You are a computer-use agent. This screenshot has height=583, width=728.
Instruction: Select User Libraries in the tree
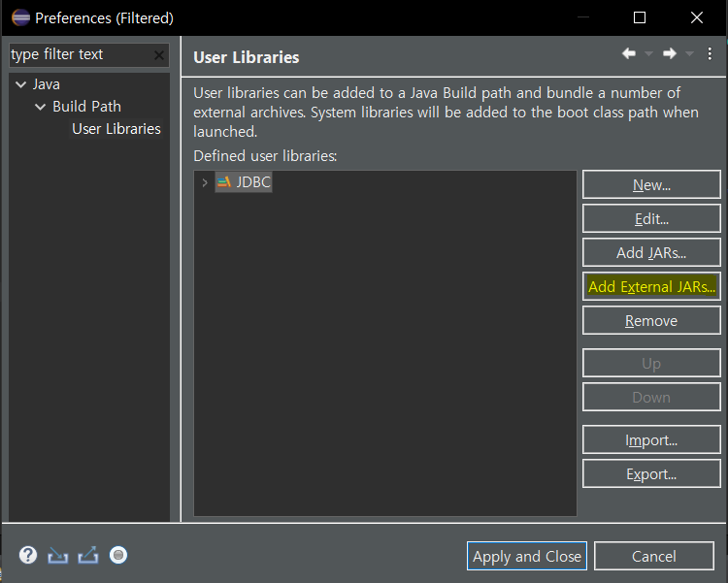pyautogui.click(x=116, y=129)
